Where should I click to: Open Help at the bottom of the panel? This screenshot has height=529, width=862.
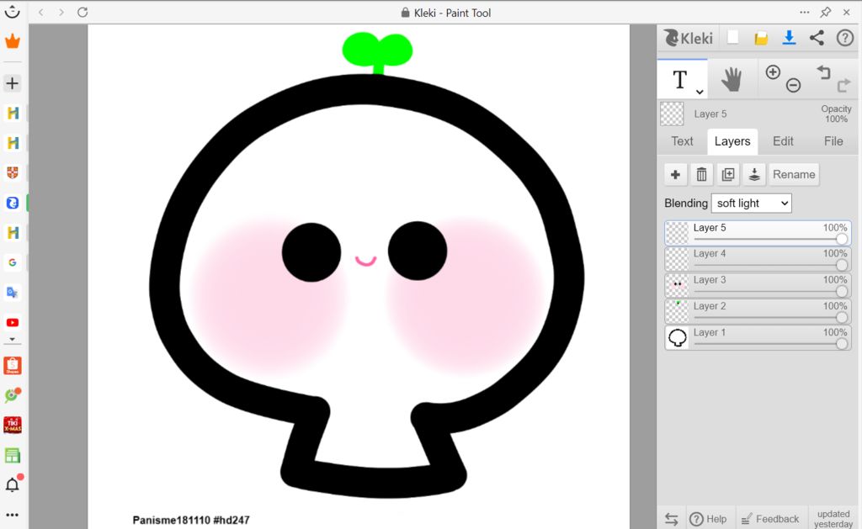(708, 519)
